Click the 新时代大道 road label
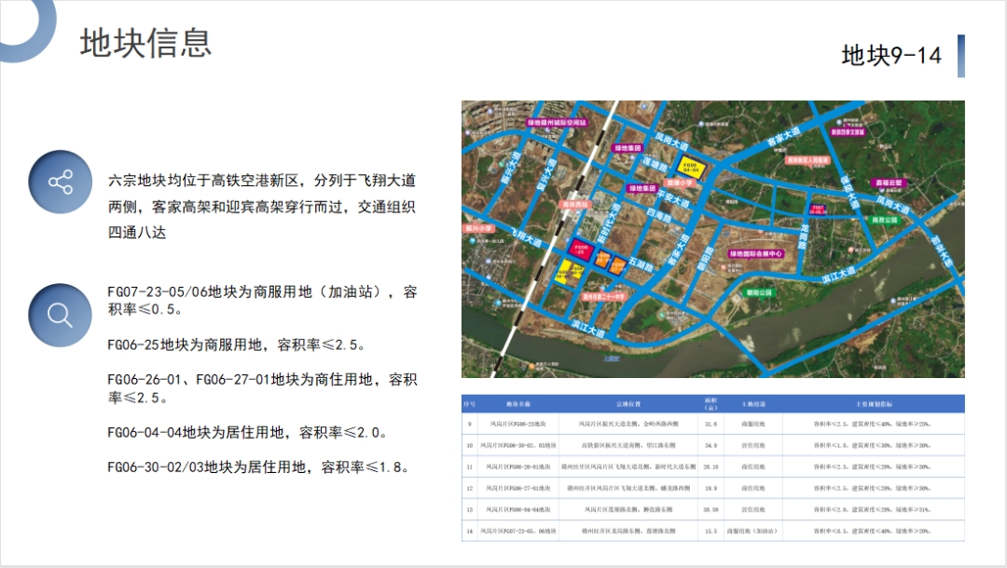This screenshot has width=1007, height=568. tap(607, 223)
